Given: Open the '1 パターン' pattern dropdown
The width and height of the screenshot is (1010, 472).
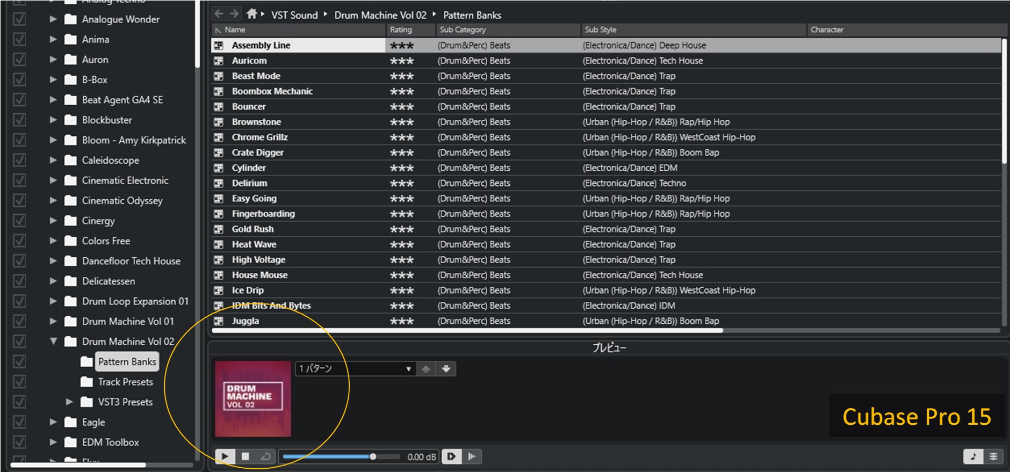Looking at the screenshot, I should [355, 369].
